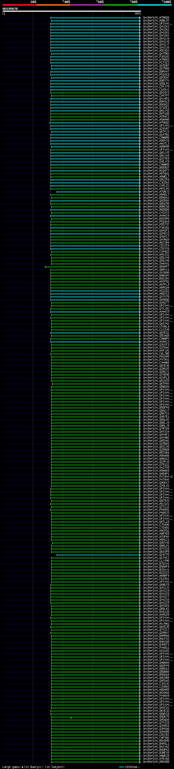Click the UniRef100_C7G496 label

pos(156,525)
